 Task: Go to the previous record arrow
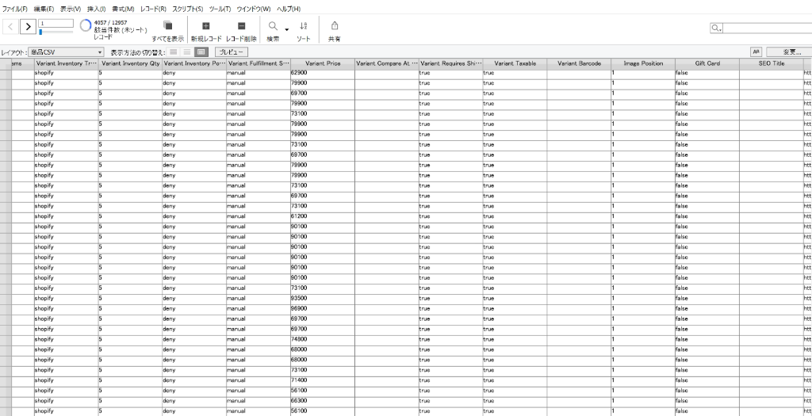point(10,27)
